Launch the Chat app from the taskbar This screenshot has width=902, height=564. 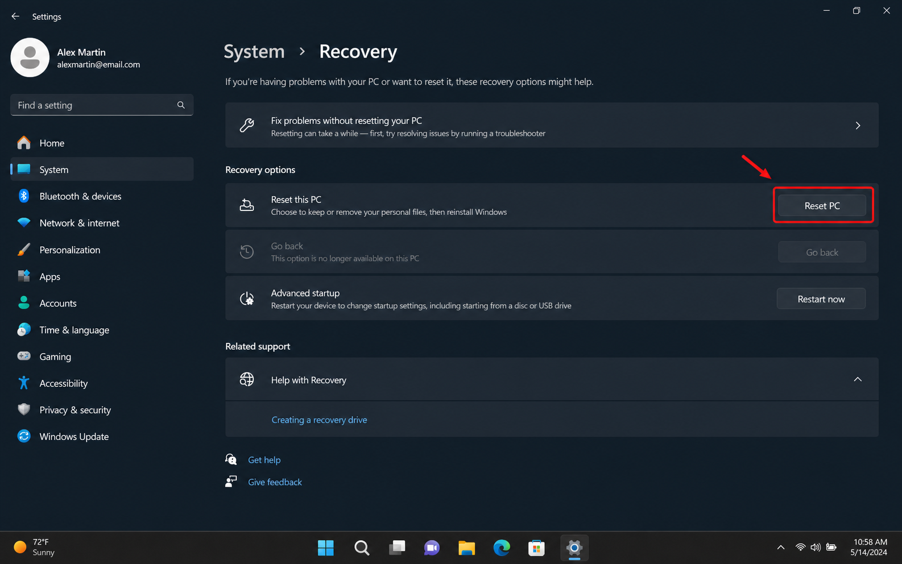click(432, 548)
